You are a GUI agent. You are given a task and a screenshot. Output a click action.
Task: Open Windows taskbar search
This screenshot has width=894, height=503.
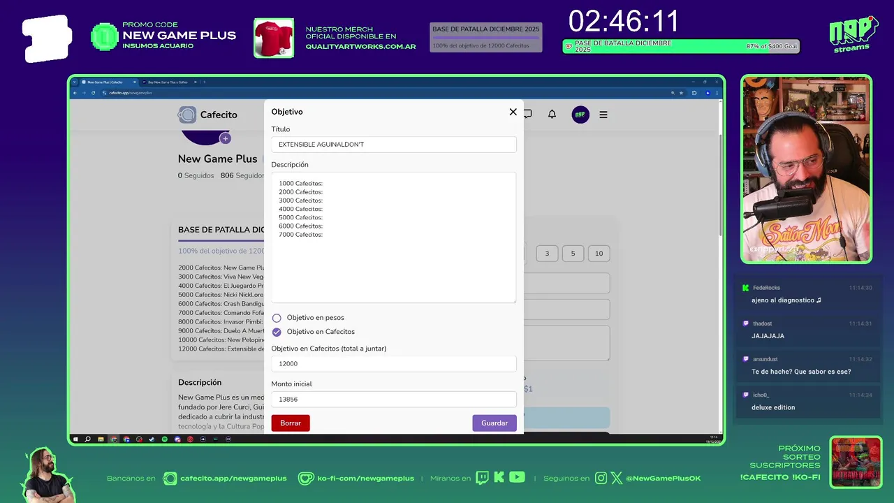point(87,439)
